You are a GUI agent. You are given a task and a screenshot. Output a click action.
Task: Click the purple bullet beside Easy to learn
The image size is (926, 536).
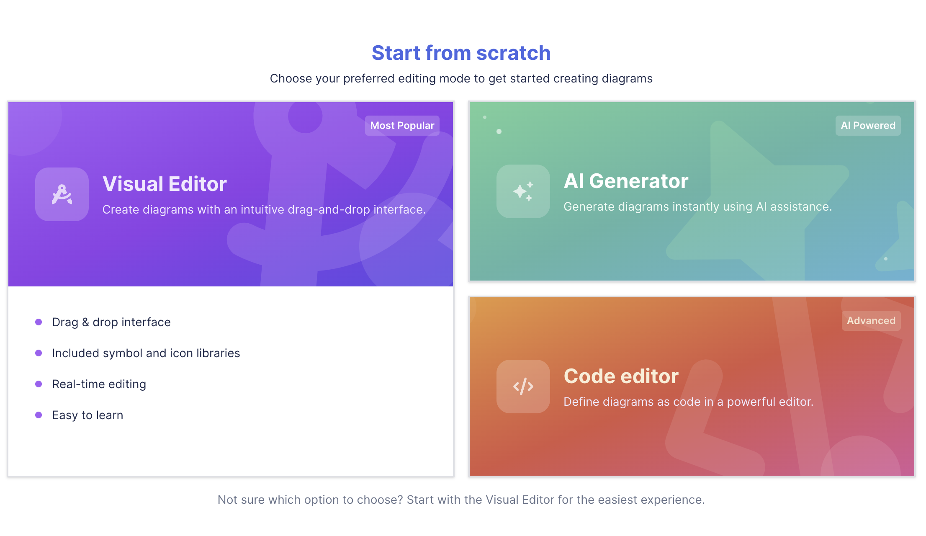click(39, 415)
